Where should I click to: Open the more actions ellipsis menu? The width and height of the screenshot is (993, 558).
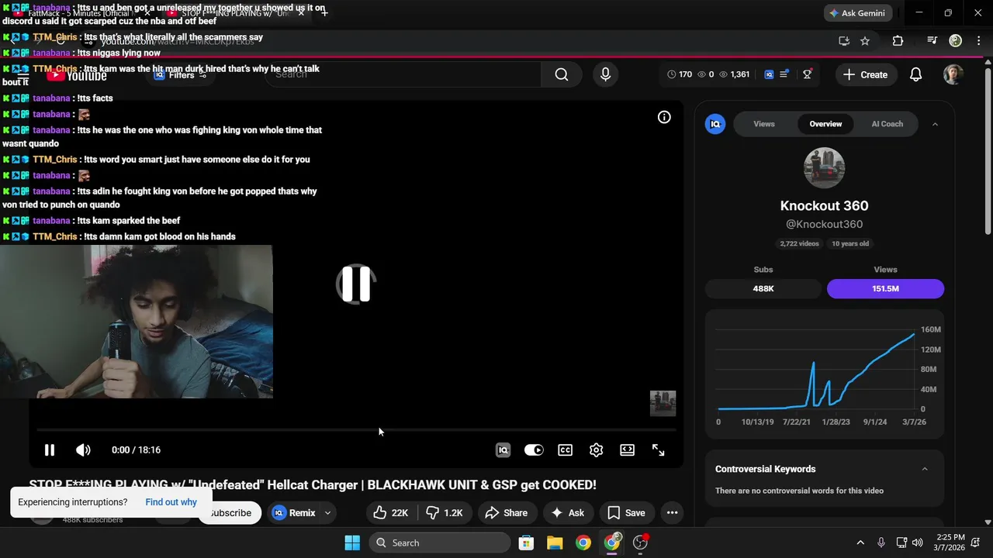pos(672,512)
